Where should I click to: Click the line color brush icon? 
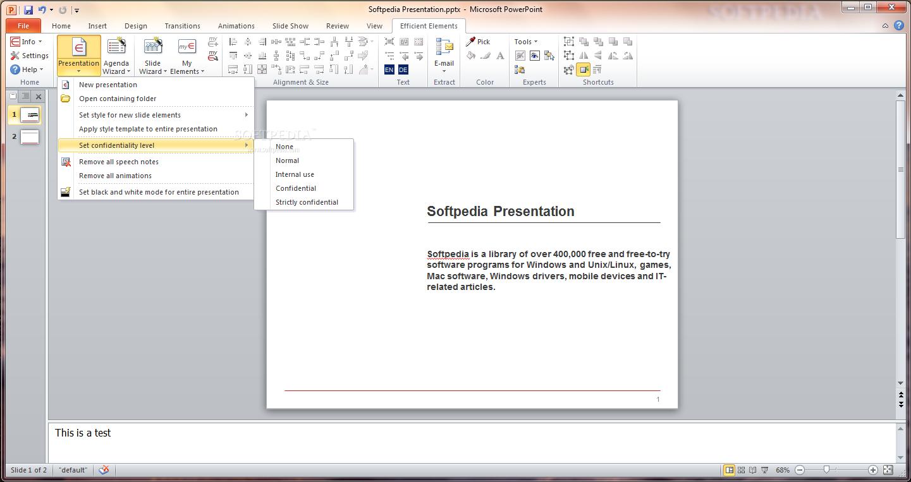tap(486, 56)
